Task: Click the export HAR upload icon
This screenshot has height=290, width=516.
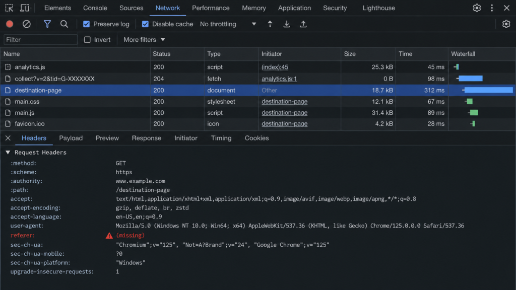Action: point(303,24)
